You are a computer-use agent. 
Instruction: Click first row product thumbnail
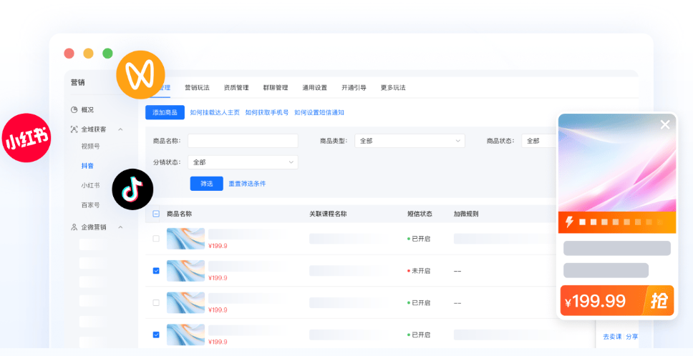(185, 239)
